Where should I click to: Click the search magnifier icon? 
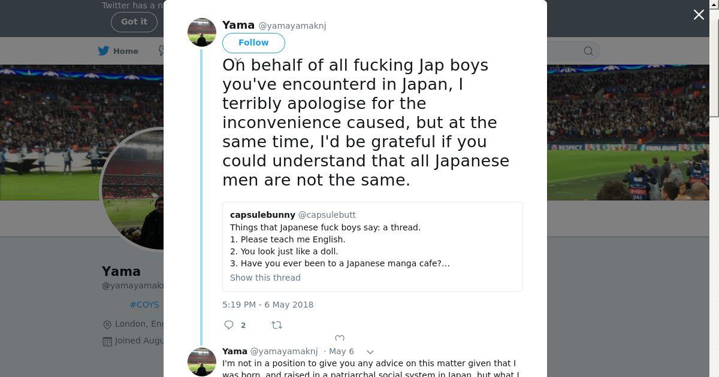pos(588,51)
